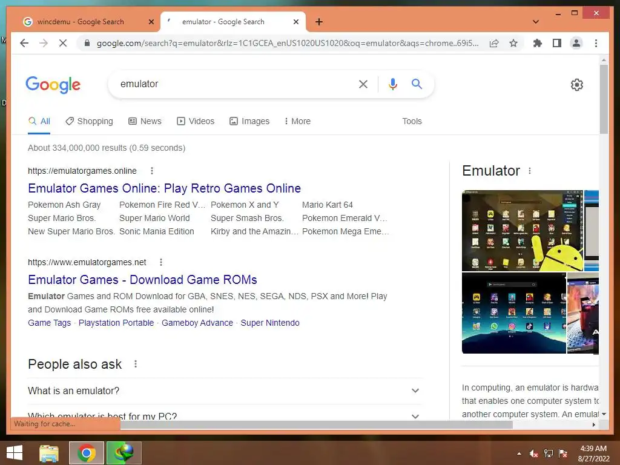Open the tab search dropdown chevron

(x=536, y=22)
